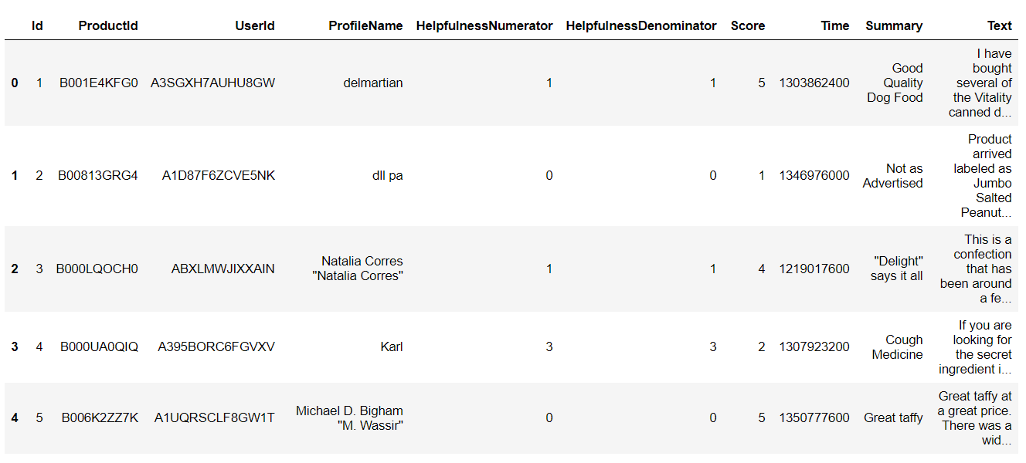Select product ID B001E4KFG0 cell
The width and height of the screenshot is (1026, 463).
pyautogui.click(x=99, y=83)
